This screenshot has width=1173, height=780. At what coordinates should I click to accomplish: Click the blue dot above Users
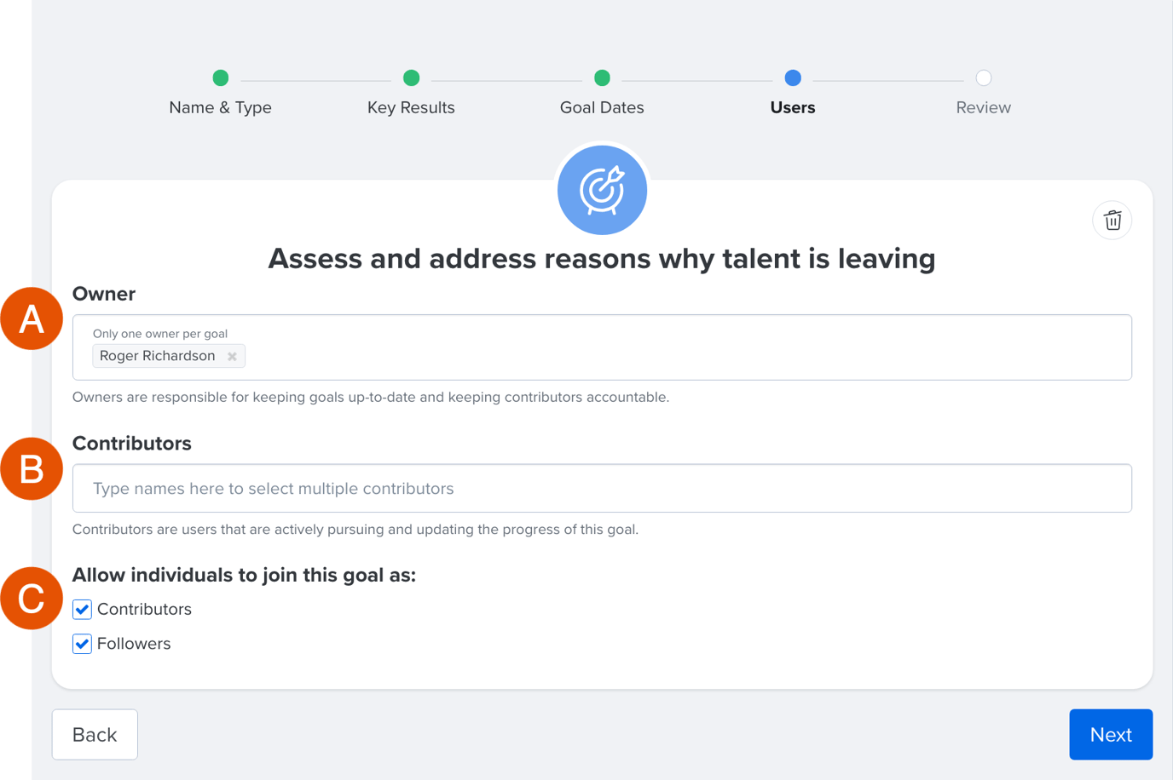click(793, 78)
